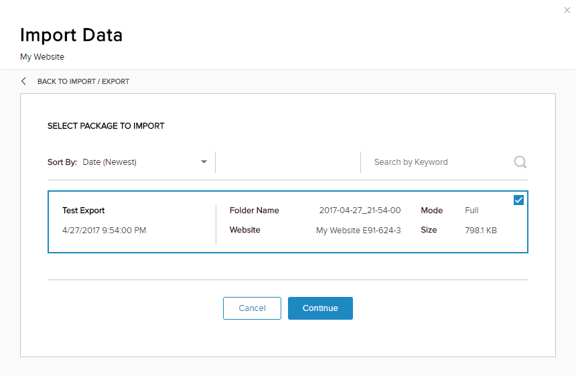This screenshot has height=376, width=576.
Task: Click the search magnifier icon
Action: click(520, 162)
